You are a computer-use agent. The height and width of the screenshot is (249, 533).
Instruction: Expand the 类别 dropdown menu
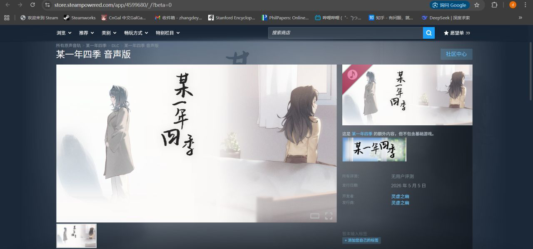[109, 33]
